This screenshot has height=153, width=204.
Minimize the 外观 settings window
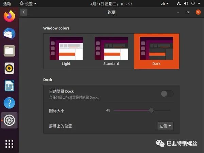point(178,12)
